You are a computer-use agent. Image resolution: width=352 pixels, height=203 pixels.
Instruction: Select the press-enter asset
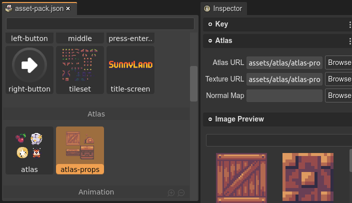point(130,38)
